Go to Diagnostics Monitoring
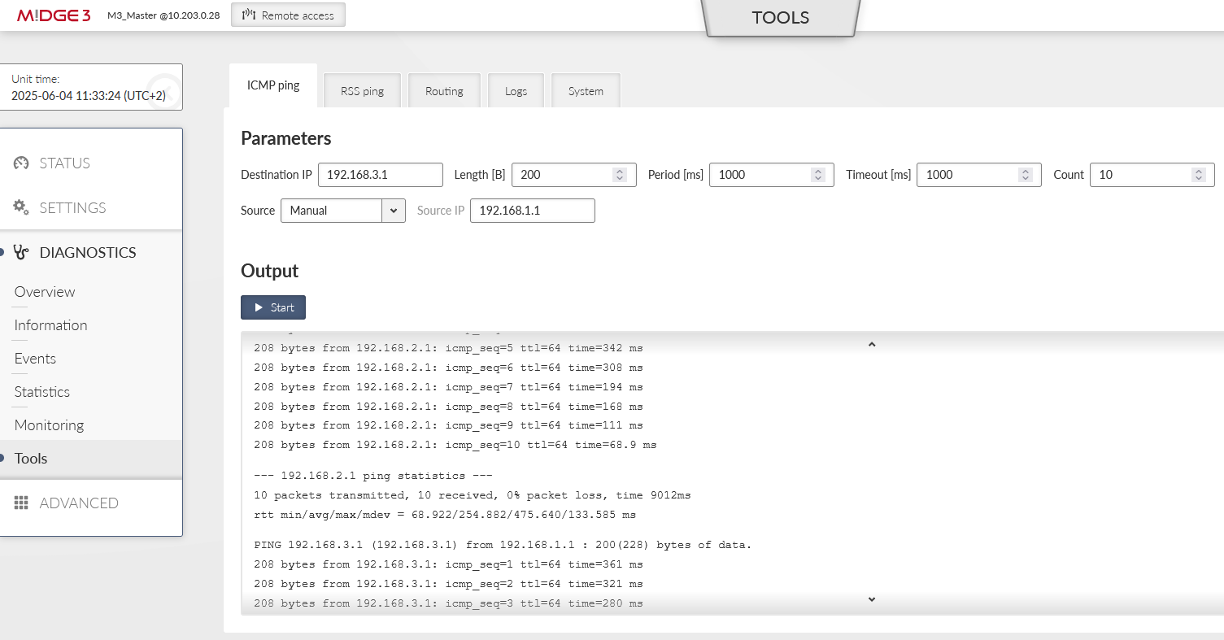The height and width of the screenshot is (640, 1224). pos(49,425)
